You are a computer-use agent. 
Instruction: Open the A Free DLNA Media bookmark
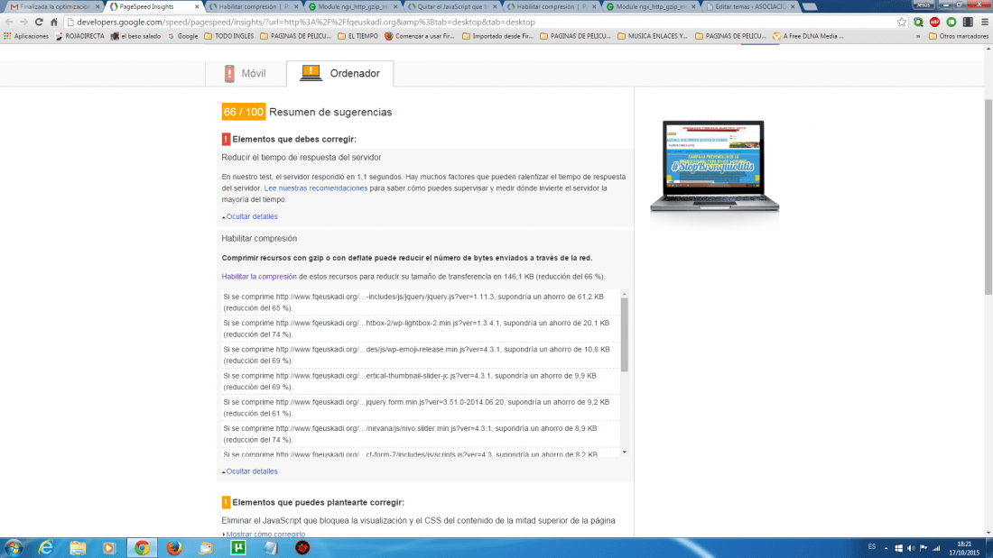click(x=807, y=36)
